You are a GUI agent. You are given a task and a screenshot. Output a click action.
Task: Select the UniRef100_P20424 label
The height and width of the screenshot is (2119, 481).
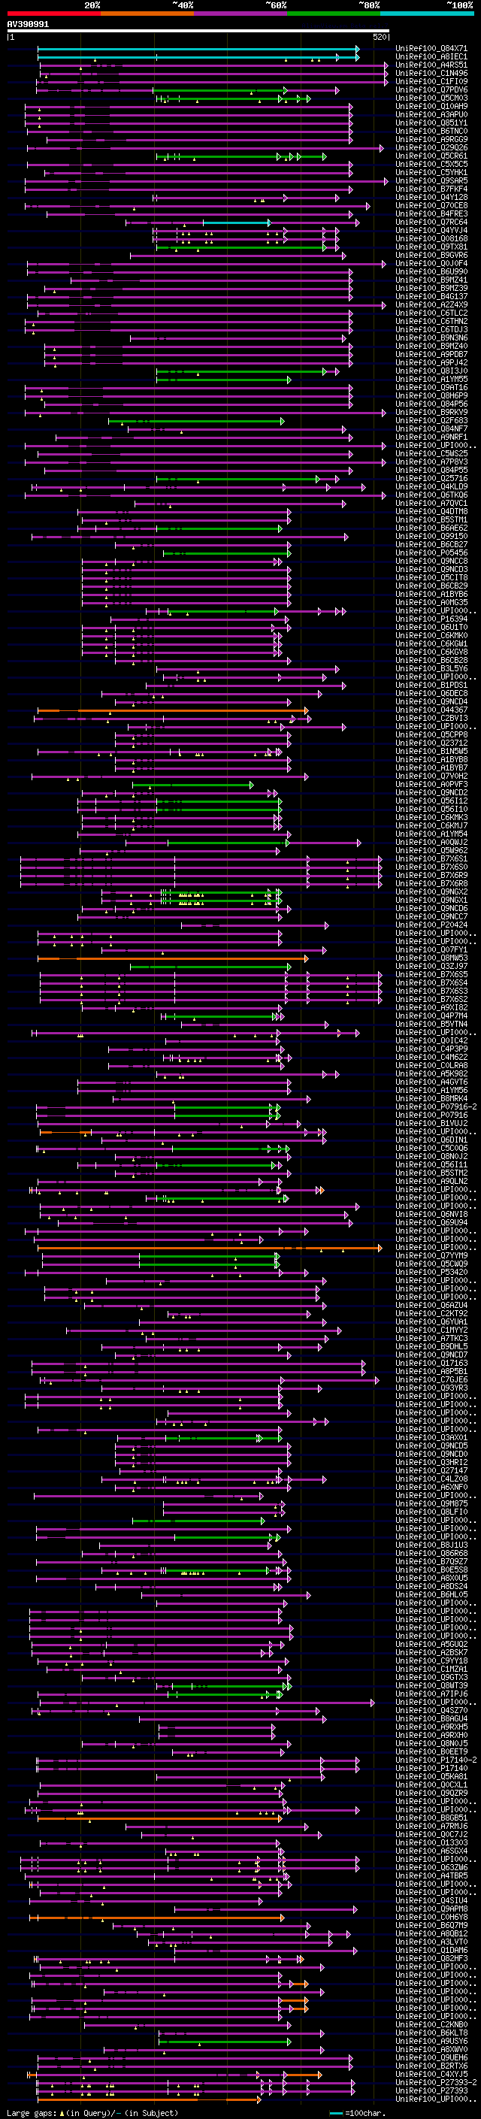431,925
